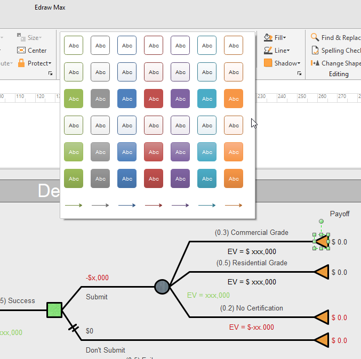
Task: Click the Change Shape button
Action: [336, 63]
